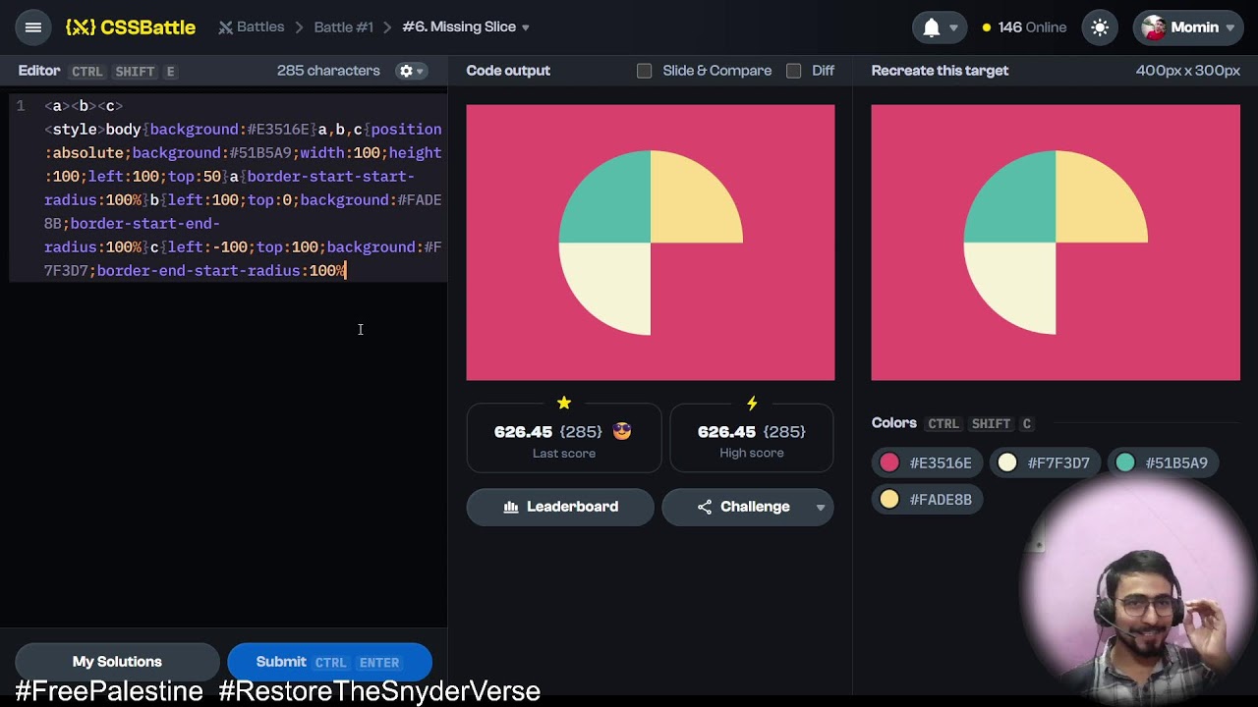
Task: Click the sunglasses emoji beside last score
Action: [x=621, y=431]
